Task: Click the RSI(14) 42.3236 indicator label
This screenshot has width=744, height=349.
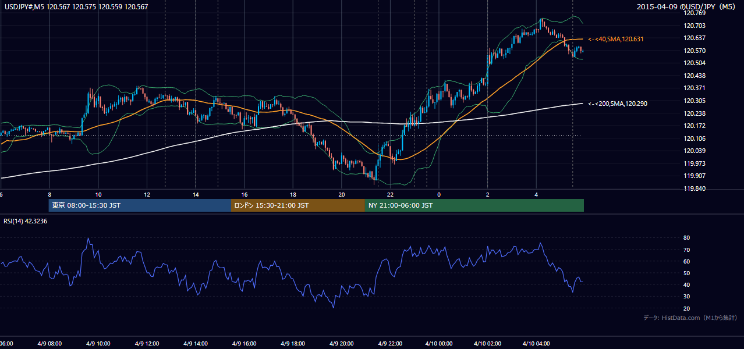Action: pos(24,221)
